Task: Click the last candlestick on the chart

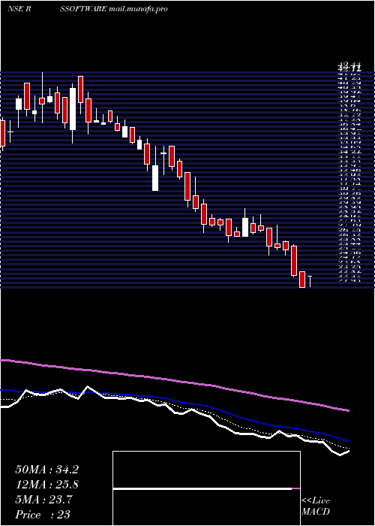Action: pyautogui.click(x=310, y=281)
